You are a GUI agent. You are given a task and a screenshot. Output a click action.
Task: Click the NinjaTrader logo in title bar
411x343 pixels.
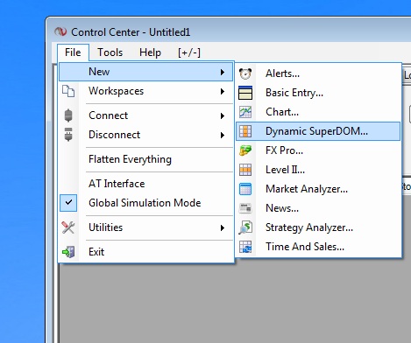point(60,31)
